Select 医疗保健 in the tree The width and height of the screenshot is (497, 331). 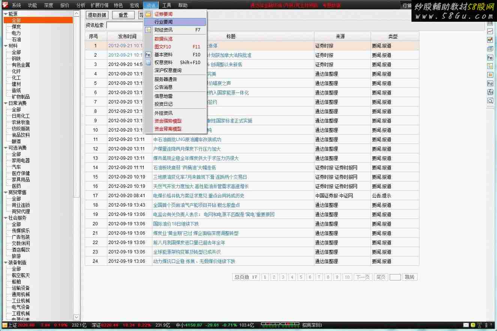pos(21,173)
